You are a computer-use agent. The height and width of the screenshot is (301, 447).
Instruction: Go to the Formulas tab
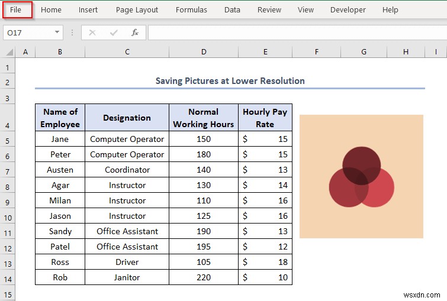[191, 9]
